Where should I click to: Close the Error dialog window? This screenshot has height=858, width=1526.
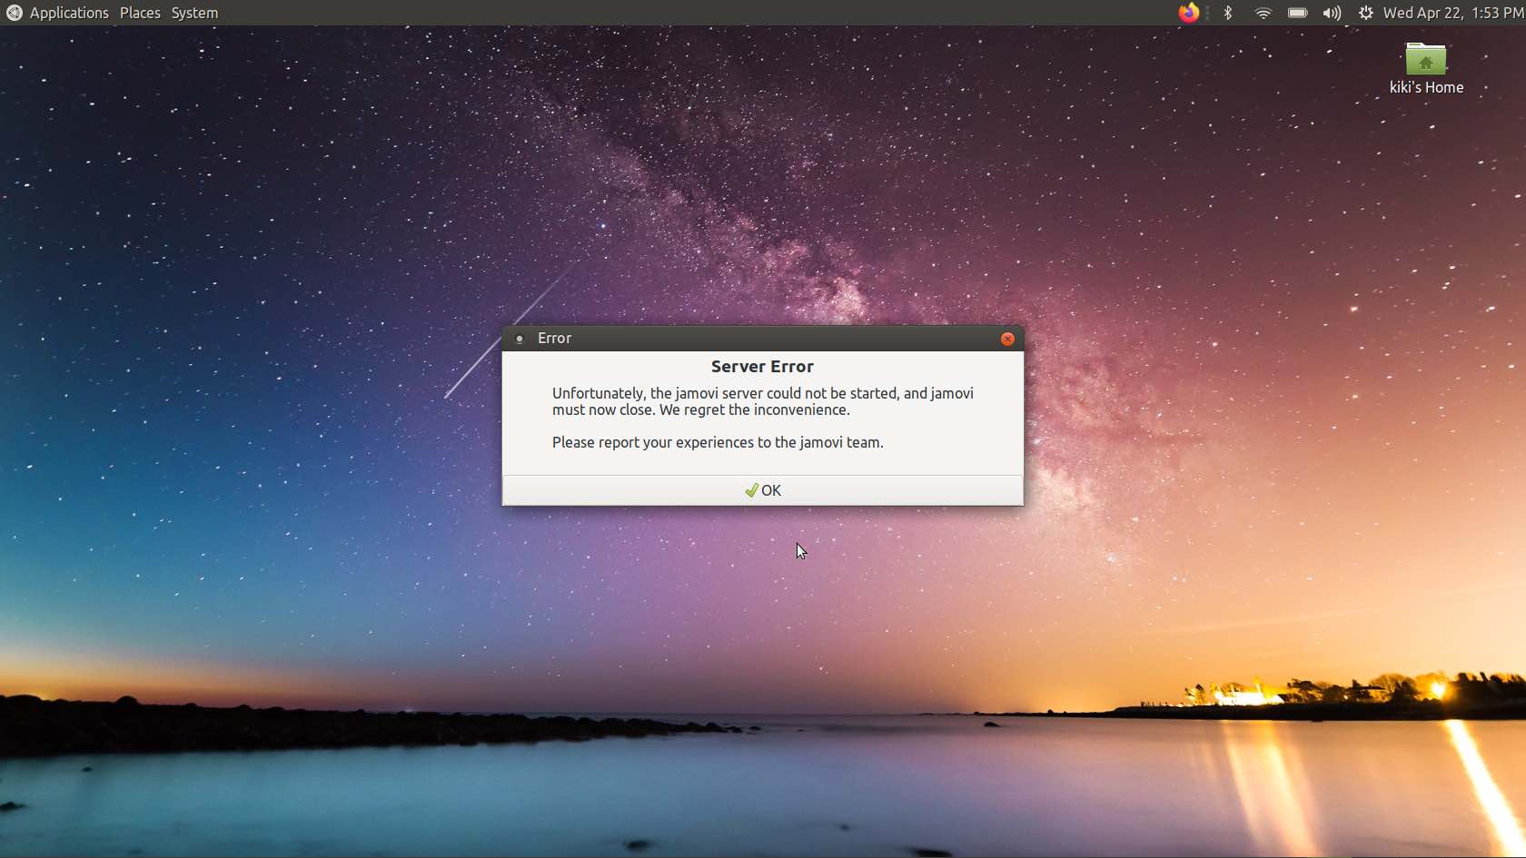[1007, 339]
